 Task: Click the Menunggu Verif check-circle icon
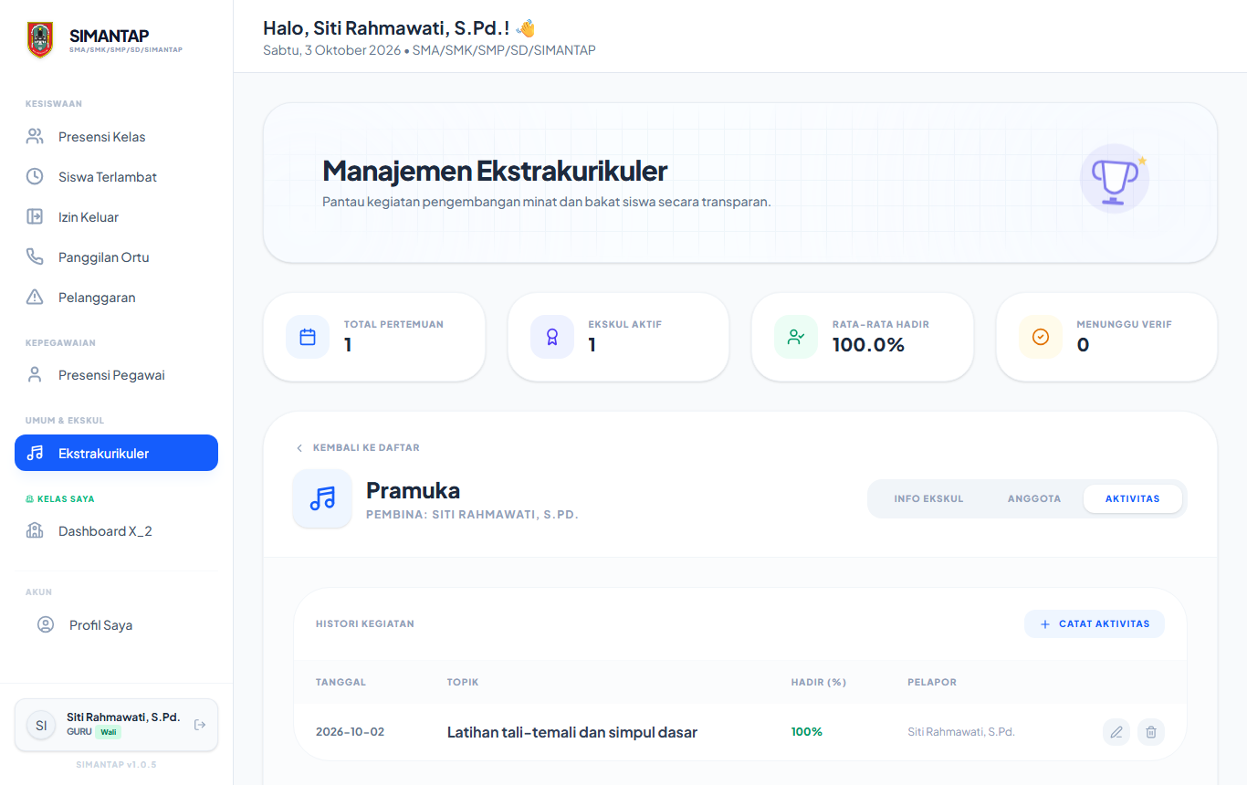click(1041, 337)
